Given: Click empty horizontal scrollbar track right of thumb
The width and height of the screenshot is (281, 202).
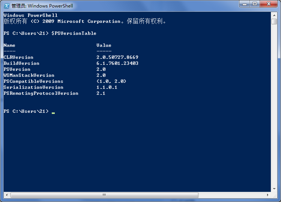Looking at the screenshot, I should [231, 195].
